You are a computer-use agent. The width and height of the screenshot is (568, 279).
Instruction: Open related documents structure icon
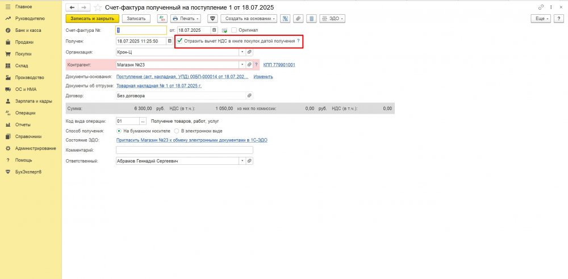point(285,19)
